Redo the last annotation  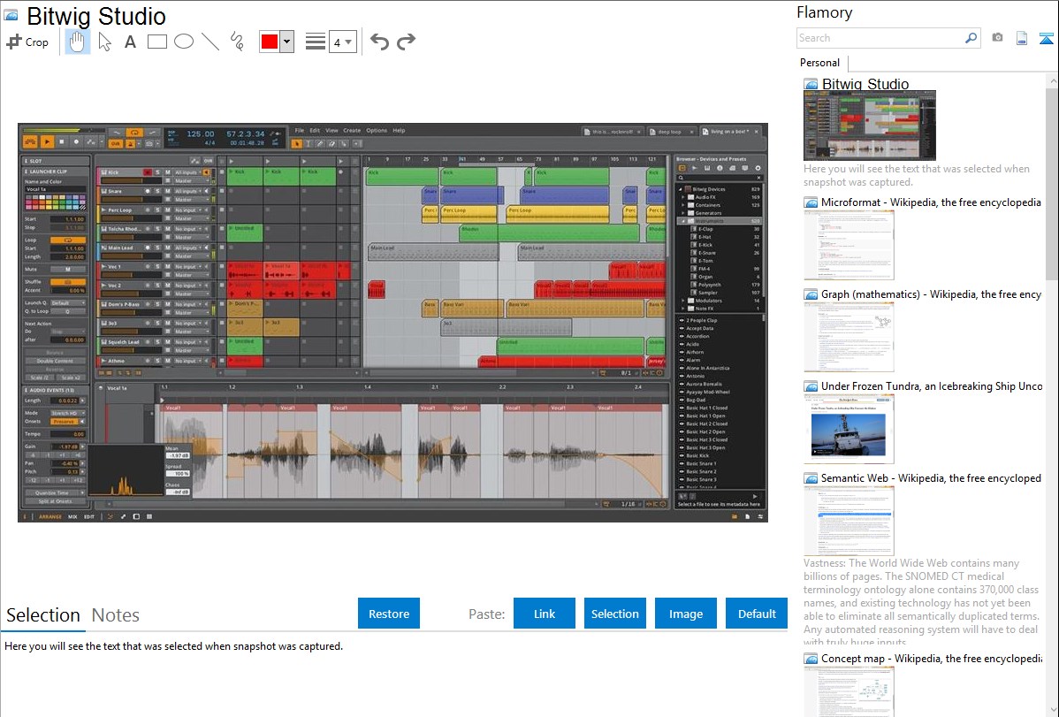tap(406, 42)
